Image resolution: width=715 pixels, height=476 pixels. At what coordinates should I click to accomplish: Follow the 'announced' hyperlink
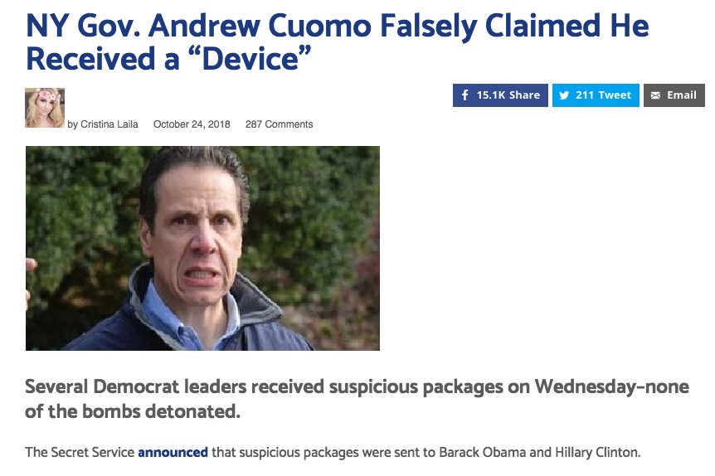[173, 452]
